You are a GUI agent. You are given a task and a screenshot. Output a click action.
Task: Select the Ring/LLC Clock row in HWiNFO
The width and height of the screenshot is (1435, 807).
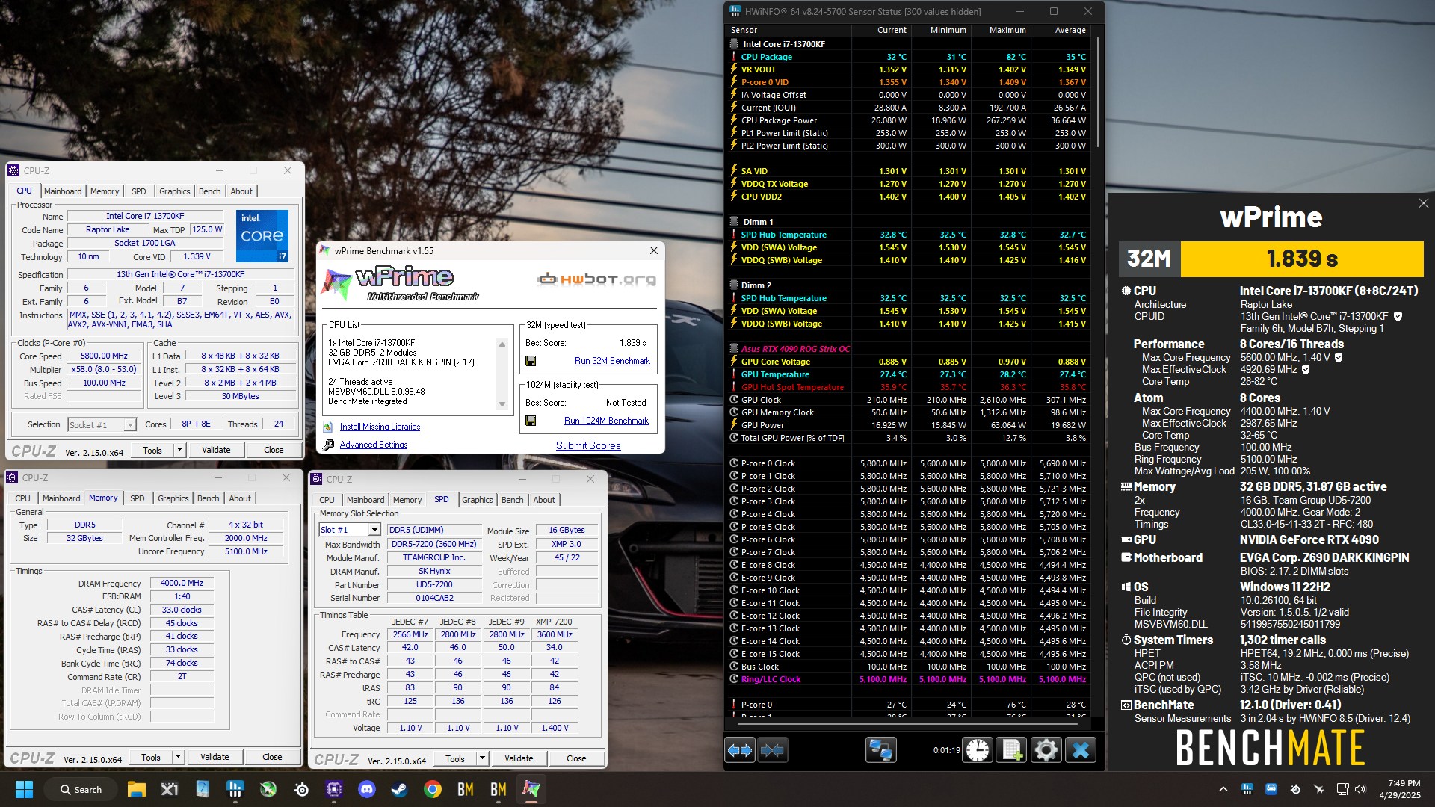click(909, 679)
